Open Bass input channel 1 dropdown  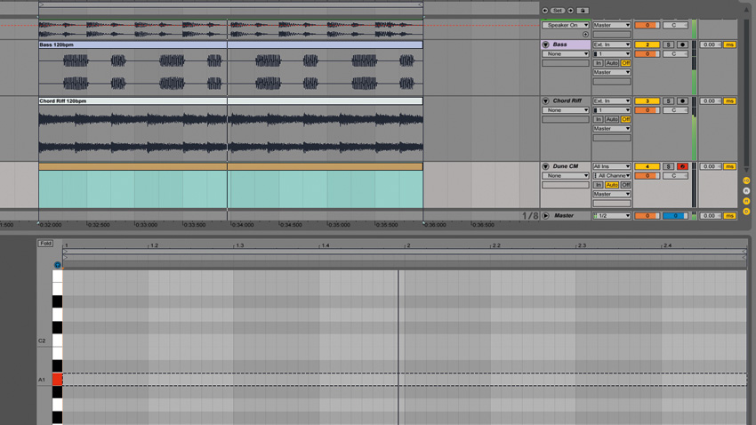click(611, 54)
